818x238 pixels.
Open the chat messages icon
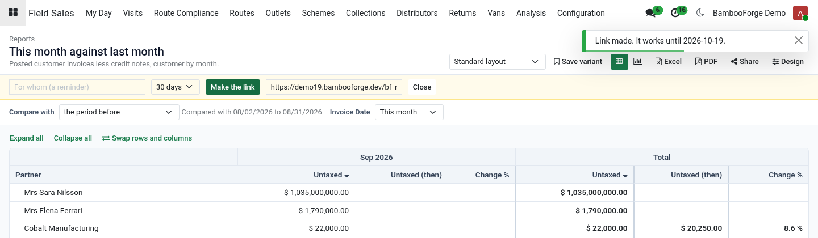[651, 13]
